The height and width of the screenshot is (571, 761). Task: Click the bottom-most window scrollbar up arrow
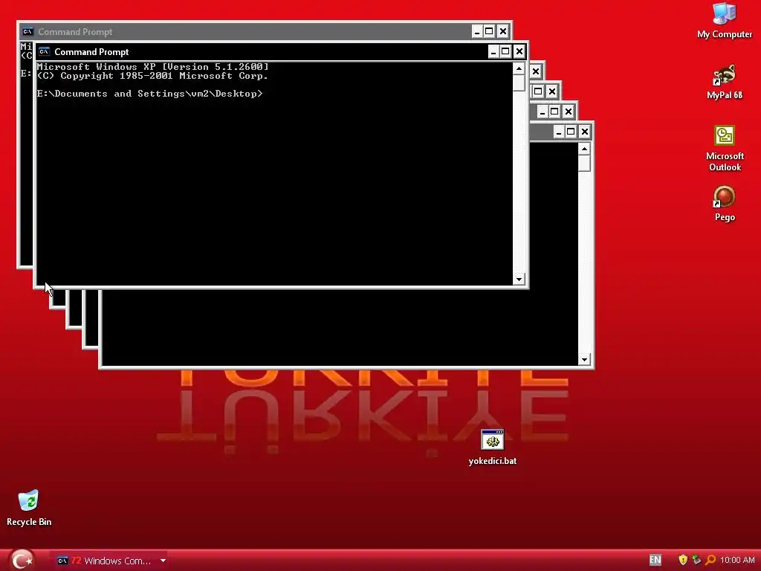[584, 149]
